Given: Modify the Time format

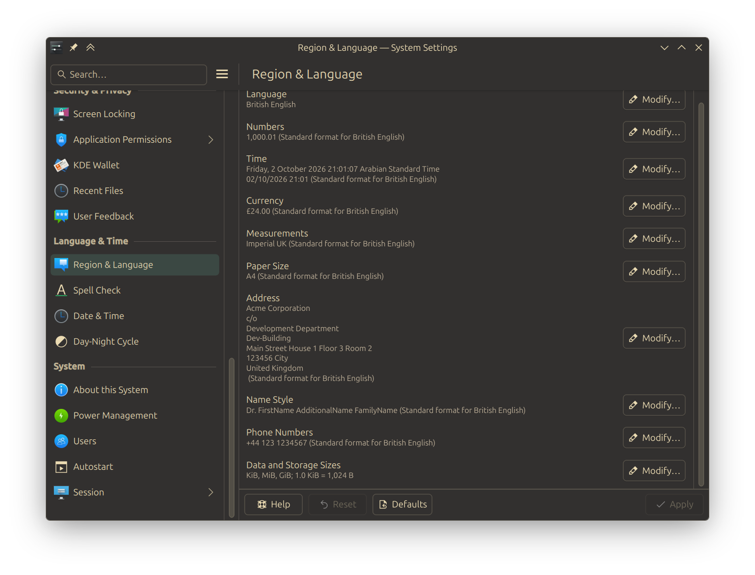Looking at the screenshot, I should pyautogui.click(x=654, y=169).
